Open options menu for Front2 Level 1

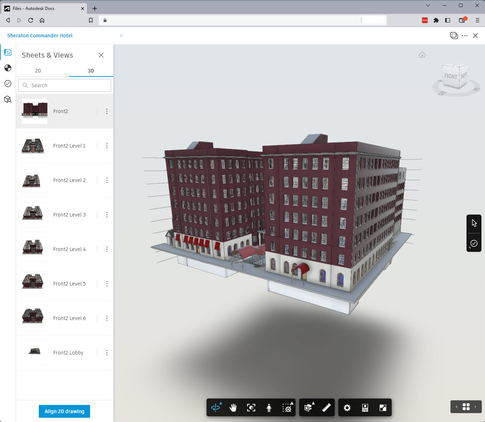tap(107, 146)
